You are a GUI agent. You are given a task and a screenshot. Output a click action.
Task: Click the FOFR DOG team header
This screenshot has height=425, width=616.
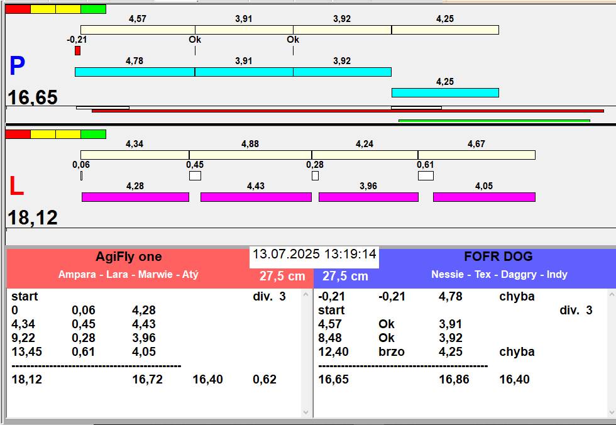498,257
